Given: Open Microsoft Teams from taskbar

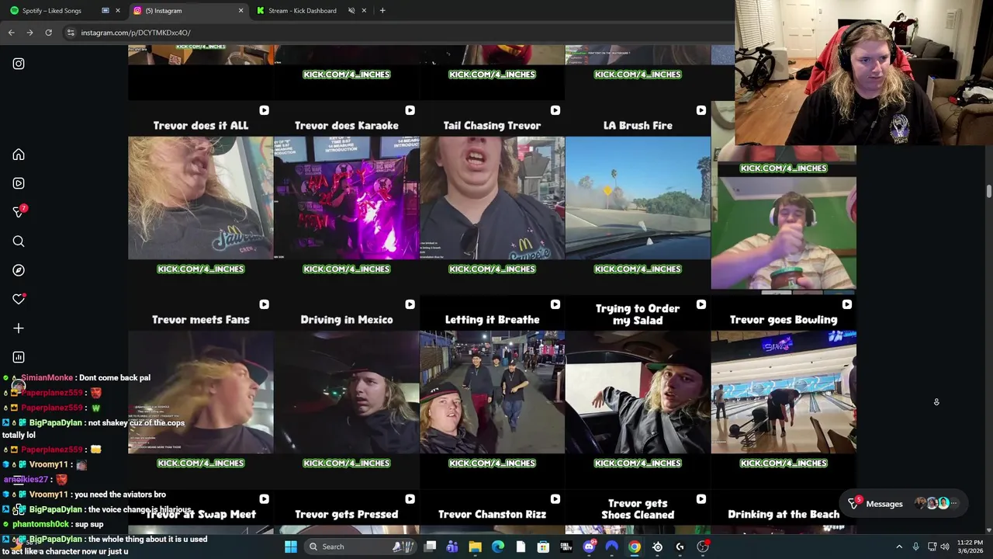Looking at the screenshot, I should (x=452, y=547).
